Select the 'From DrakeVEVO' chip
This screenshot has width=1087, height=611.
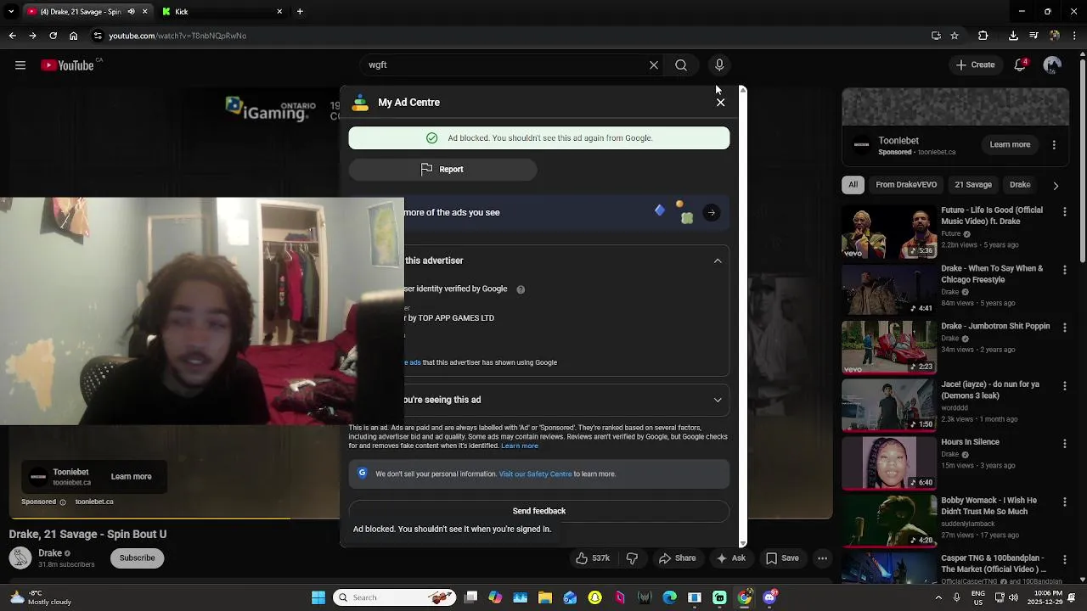tap(906, 185)
